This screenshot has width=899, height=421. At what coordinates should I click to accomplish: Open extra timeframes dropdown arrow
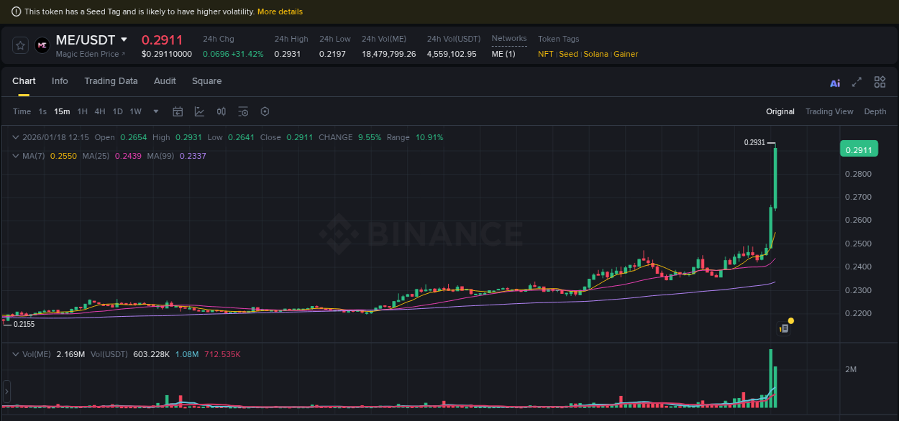click(x=155, y=111)
